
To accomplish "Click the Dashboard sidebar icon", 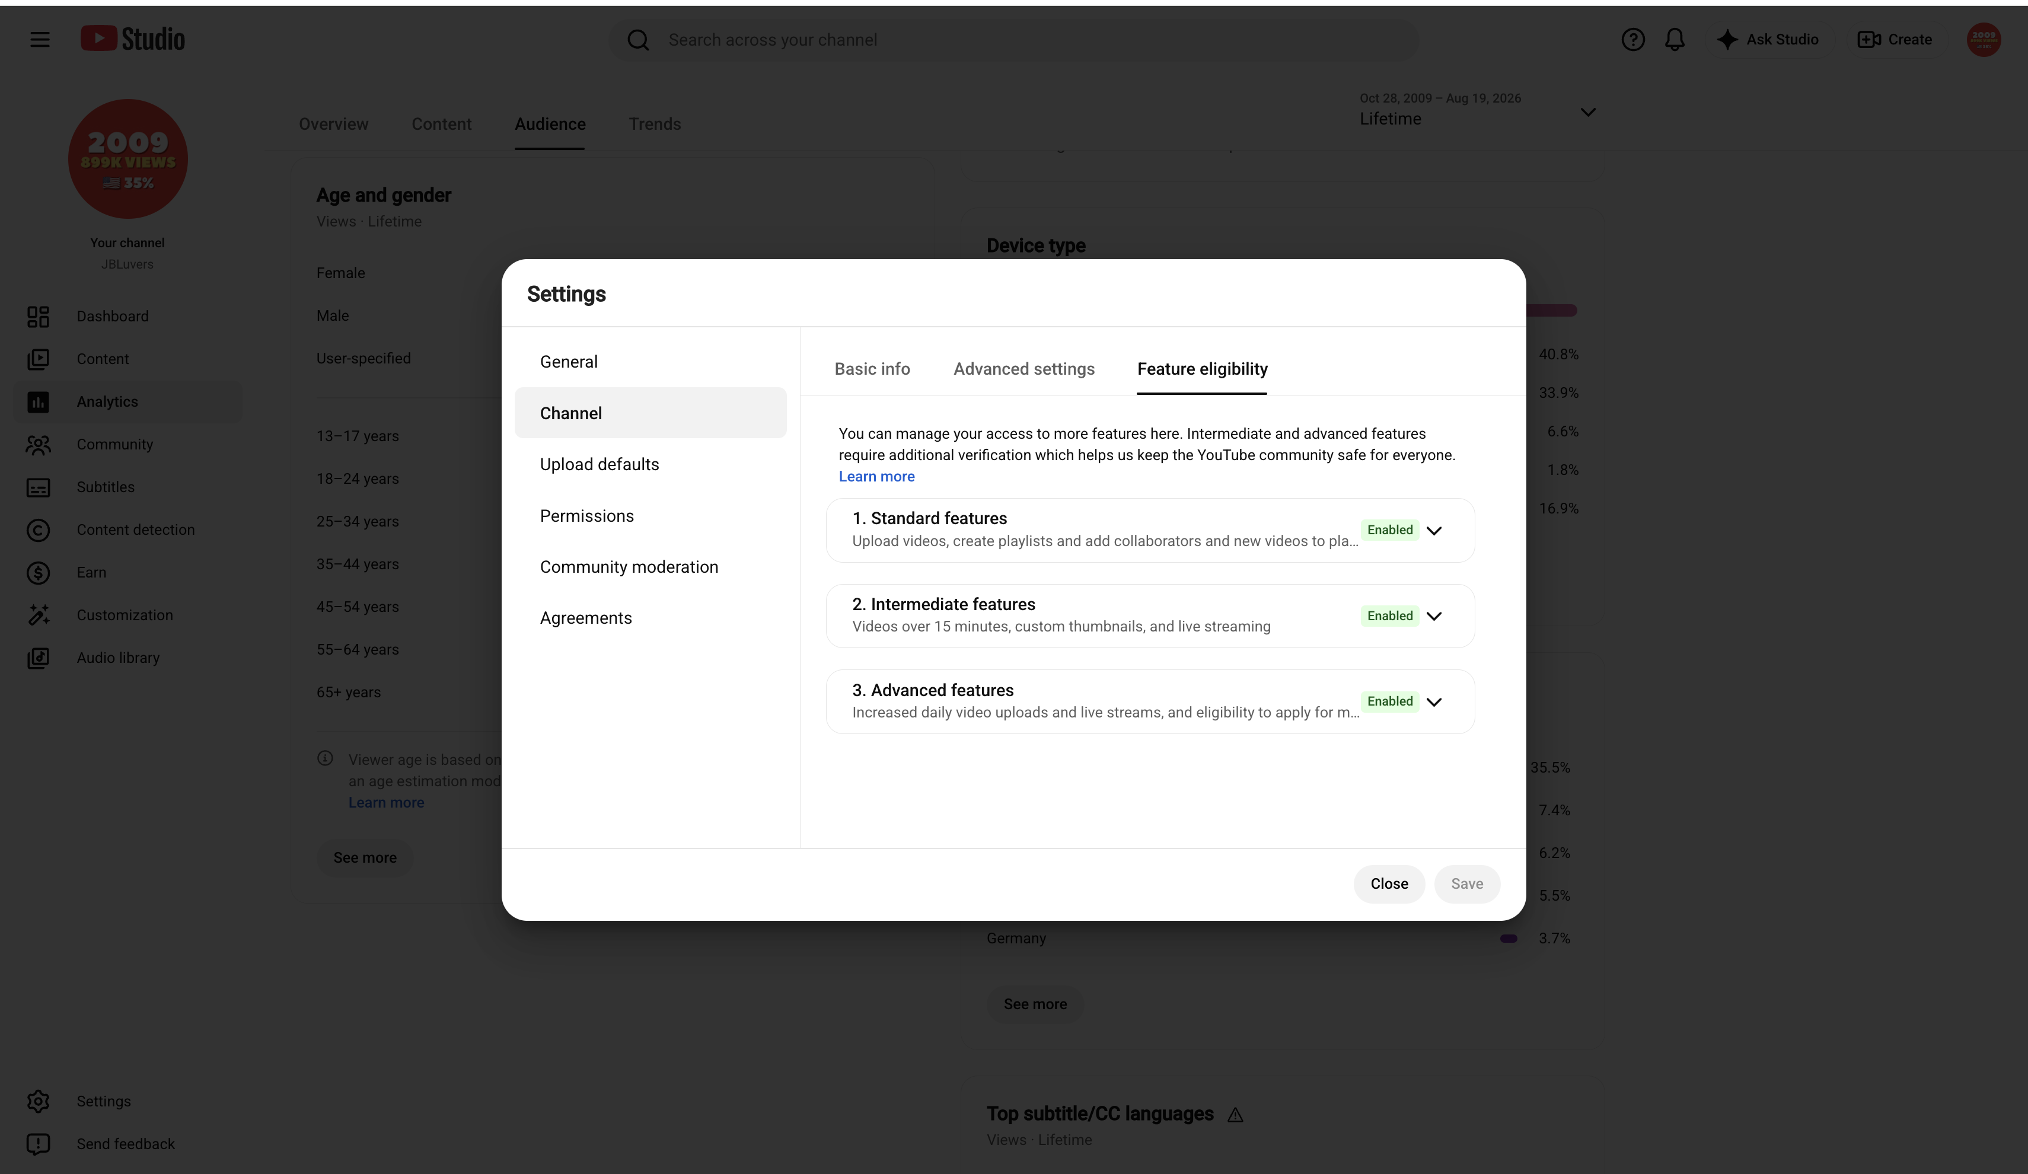I will click(38, 316).
